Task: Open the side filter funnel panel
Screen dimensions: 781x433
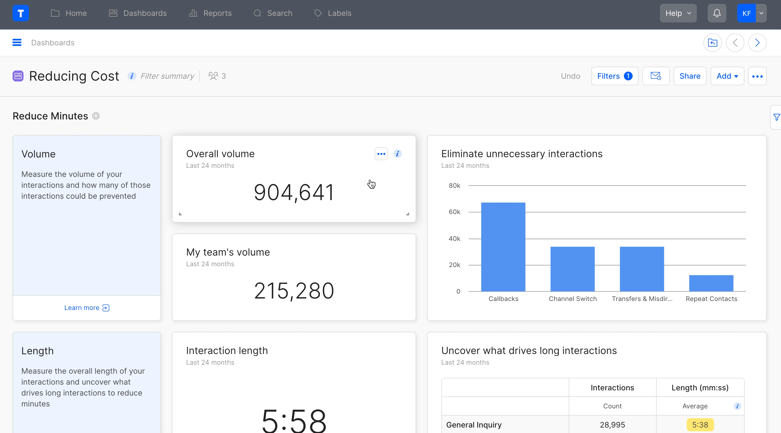Action: (776, 117)
